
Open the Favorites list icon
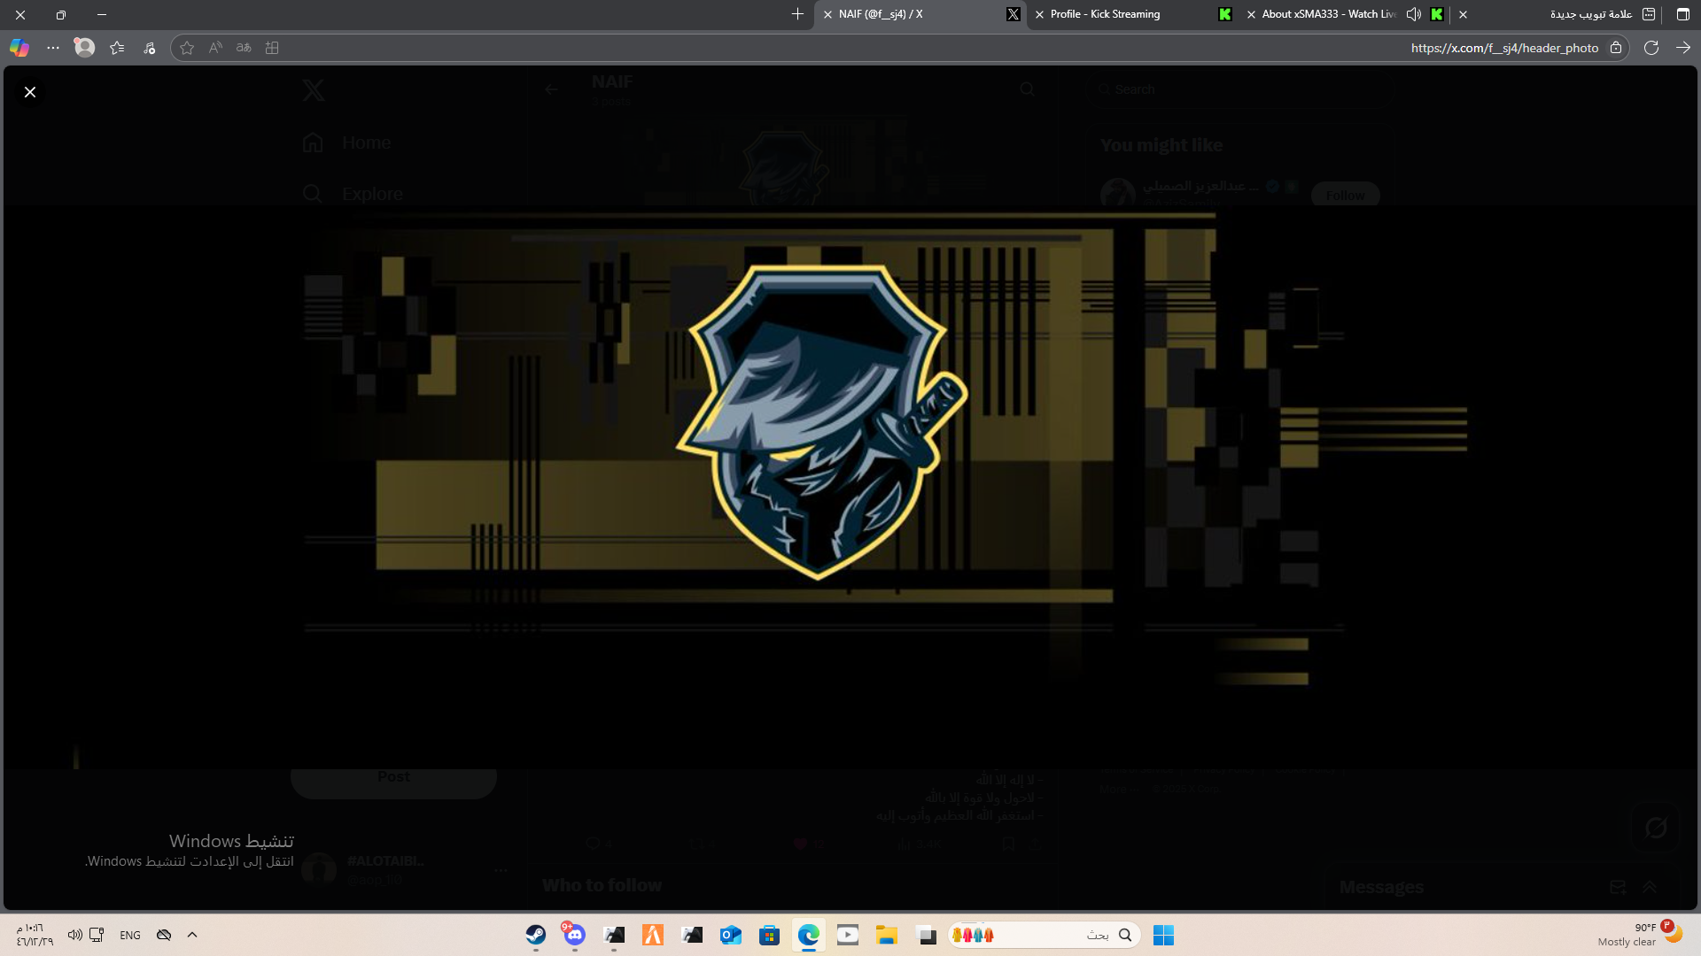[117, 48]
